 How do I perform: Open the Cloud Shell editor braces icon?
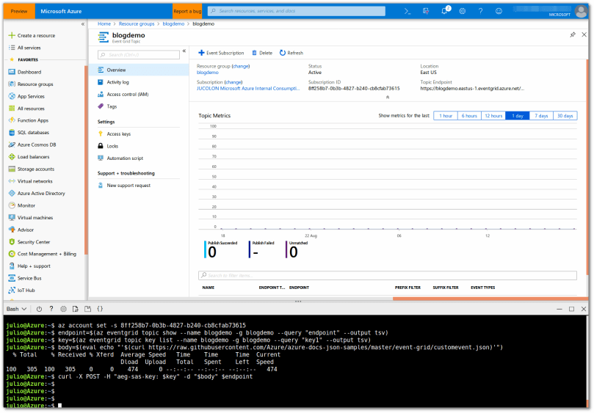100,309
